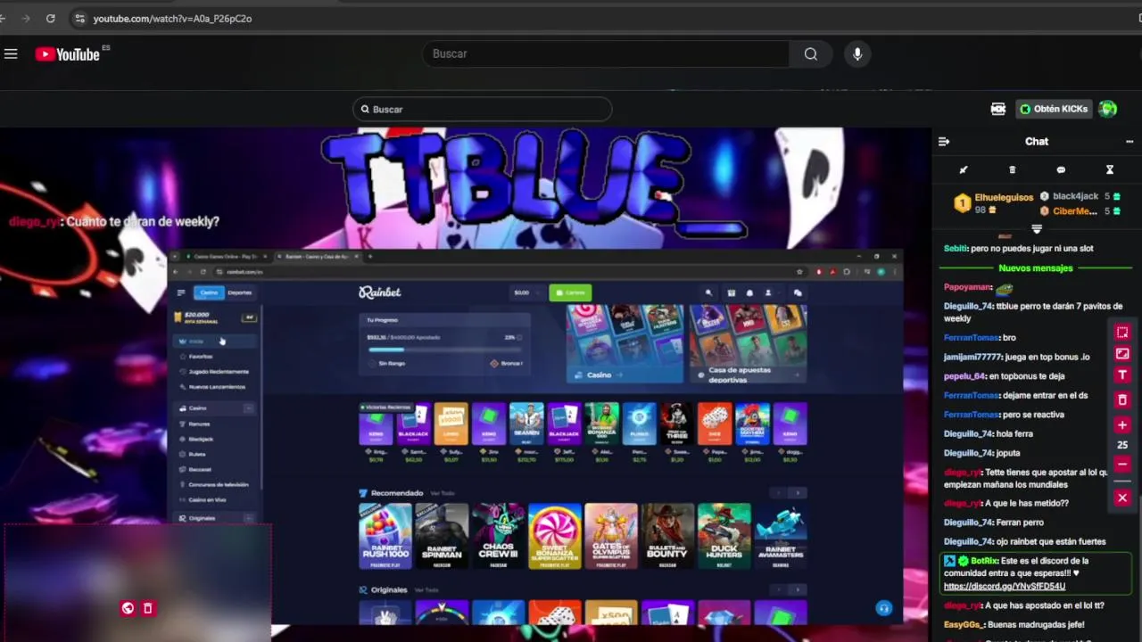Open the YouTube hamburger guide menu
The height and width of the screenshot is (642, 1142).
coord(11,54)
